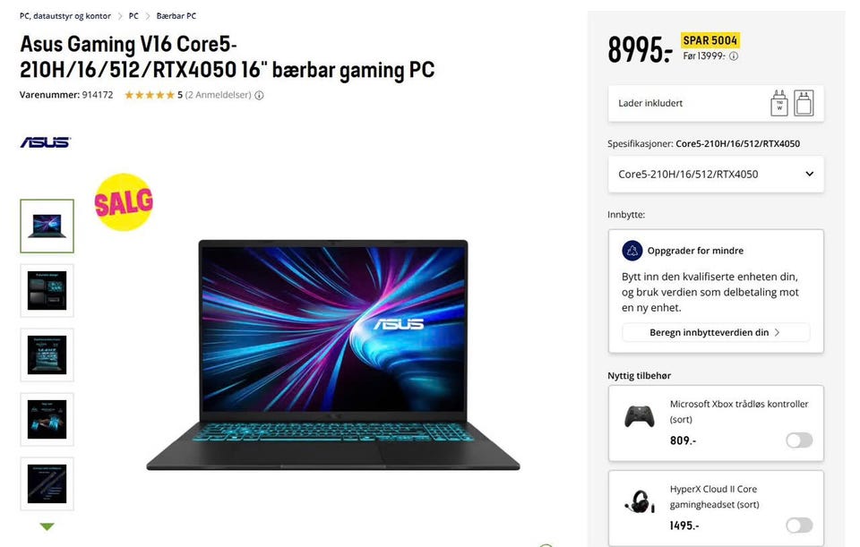Click the PC breadcrumb link
The height and width of the screenshot is (547, 860).
133,16
